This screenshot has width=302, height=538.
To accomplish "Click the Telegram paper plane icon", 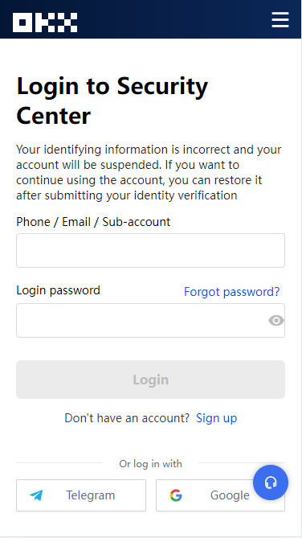I will (x=36, y=495).
